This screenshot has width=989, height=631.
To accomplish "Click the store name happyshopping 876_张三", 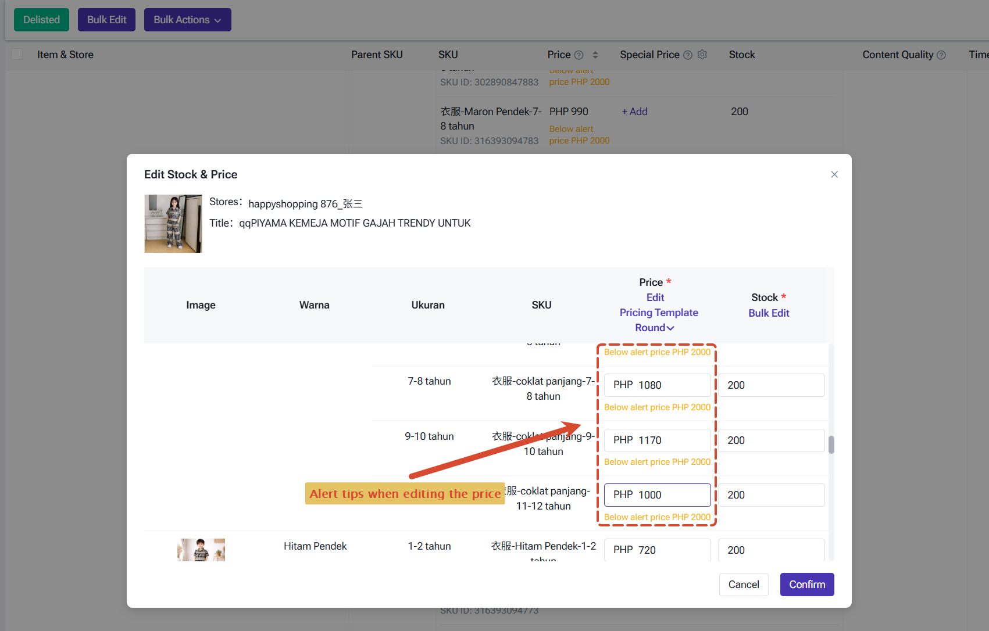I will coord(305,204).
